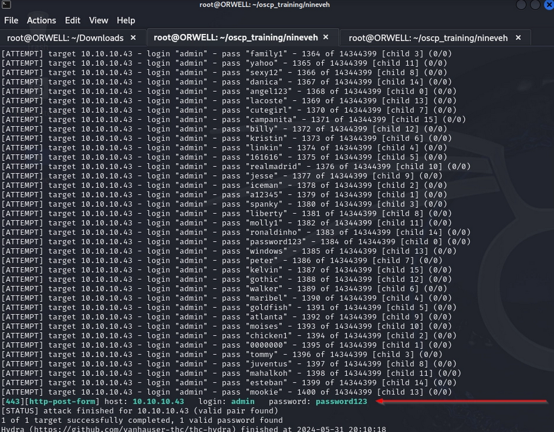
Task: Show the Help menu
Action: pos(126,21)
